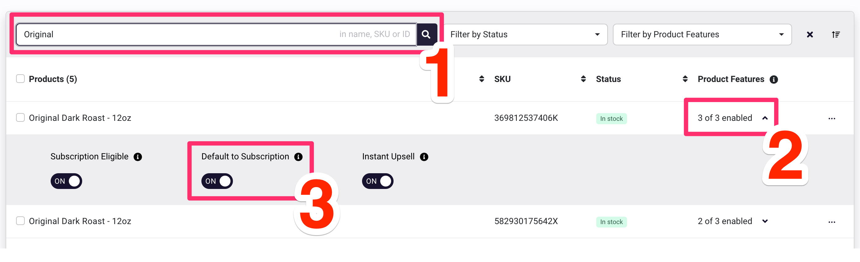Check the select-all Products checkbox
This screenshot has width=860, height=262.
(x=20, y=79)
